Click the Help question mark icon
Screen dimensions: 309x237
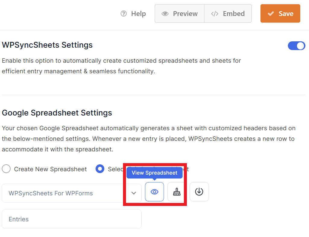124,14
